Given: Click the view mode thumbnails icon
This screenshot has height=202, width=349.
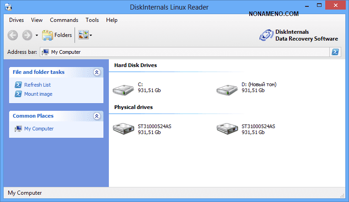Looking at the screenshot, I should (83, 35).
